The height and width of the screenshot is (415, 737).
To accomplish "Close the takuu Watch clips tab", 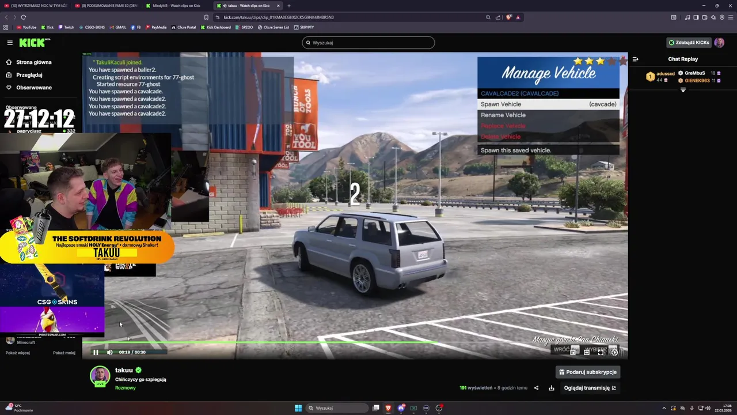I will pyautogui.click(x=278, y=6).
